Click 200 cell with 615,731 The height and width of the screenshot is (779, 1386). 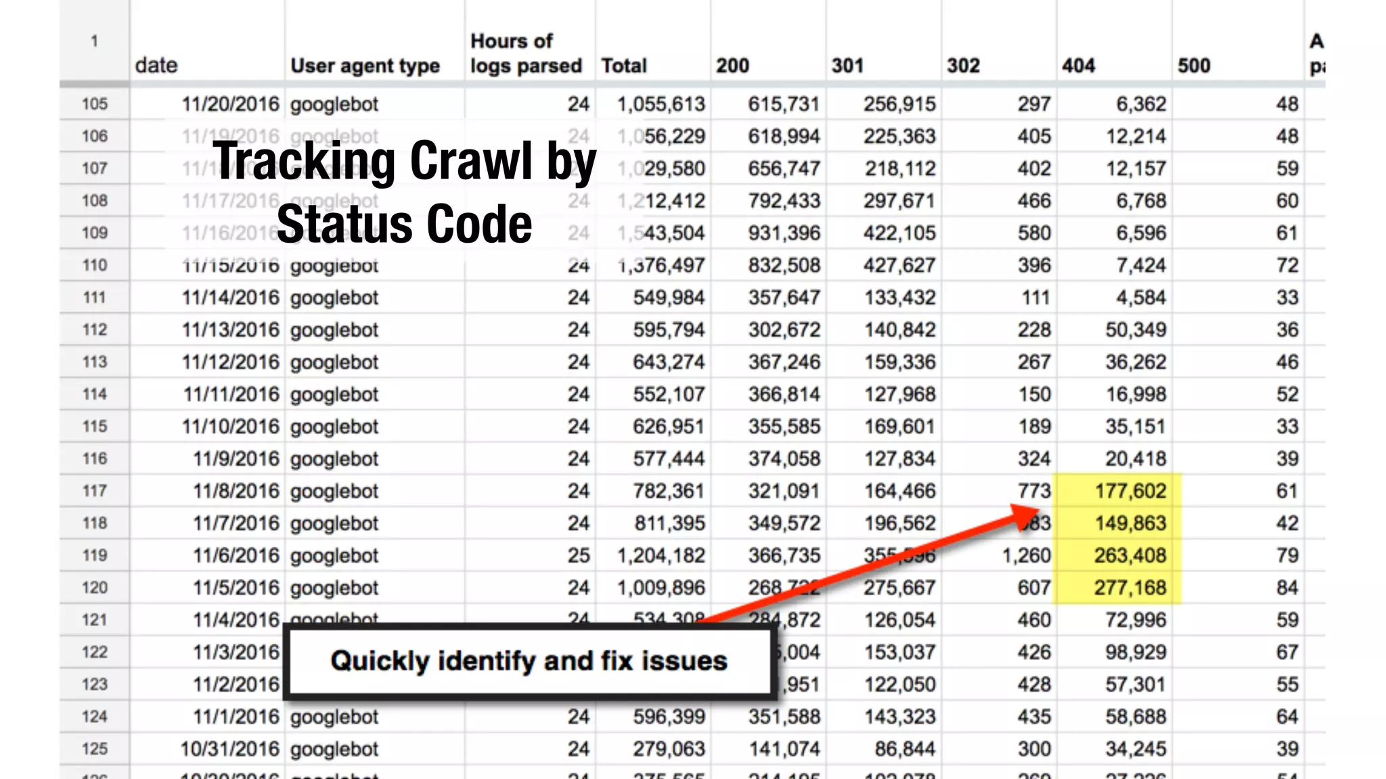pos(768,104)
